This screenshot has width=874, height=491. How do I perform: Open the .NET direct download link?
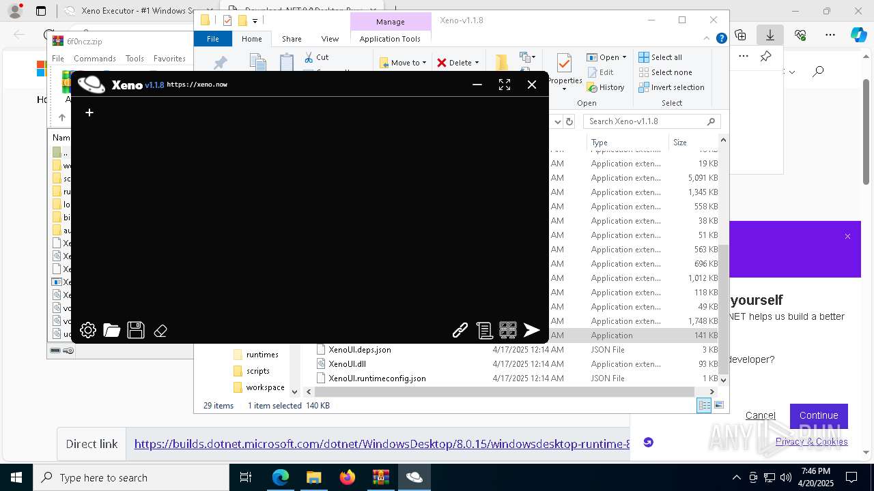click(382, 444)
